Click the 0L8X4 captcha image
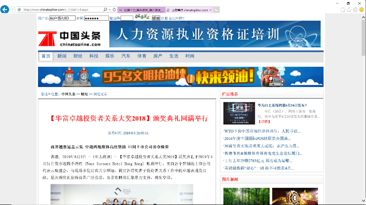Viewport: 366px width, 205px height. coord(142,17)
